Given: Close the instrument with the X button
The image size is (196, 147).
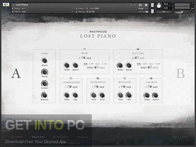Looking at the screenshot, I should (x=193, y=3).
